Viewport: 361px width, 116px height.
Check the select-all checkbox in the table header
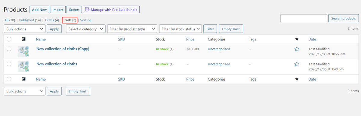[x=9, y=39]
